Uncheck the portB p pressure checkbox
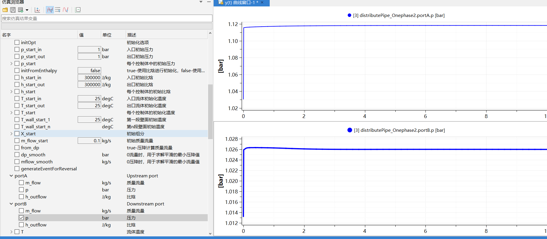The width and height of the screenshot is (547, 239). coord(21,218)
